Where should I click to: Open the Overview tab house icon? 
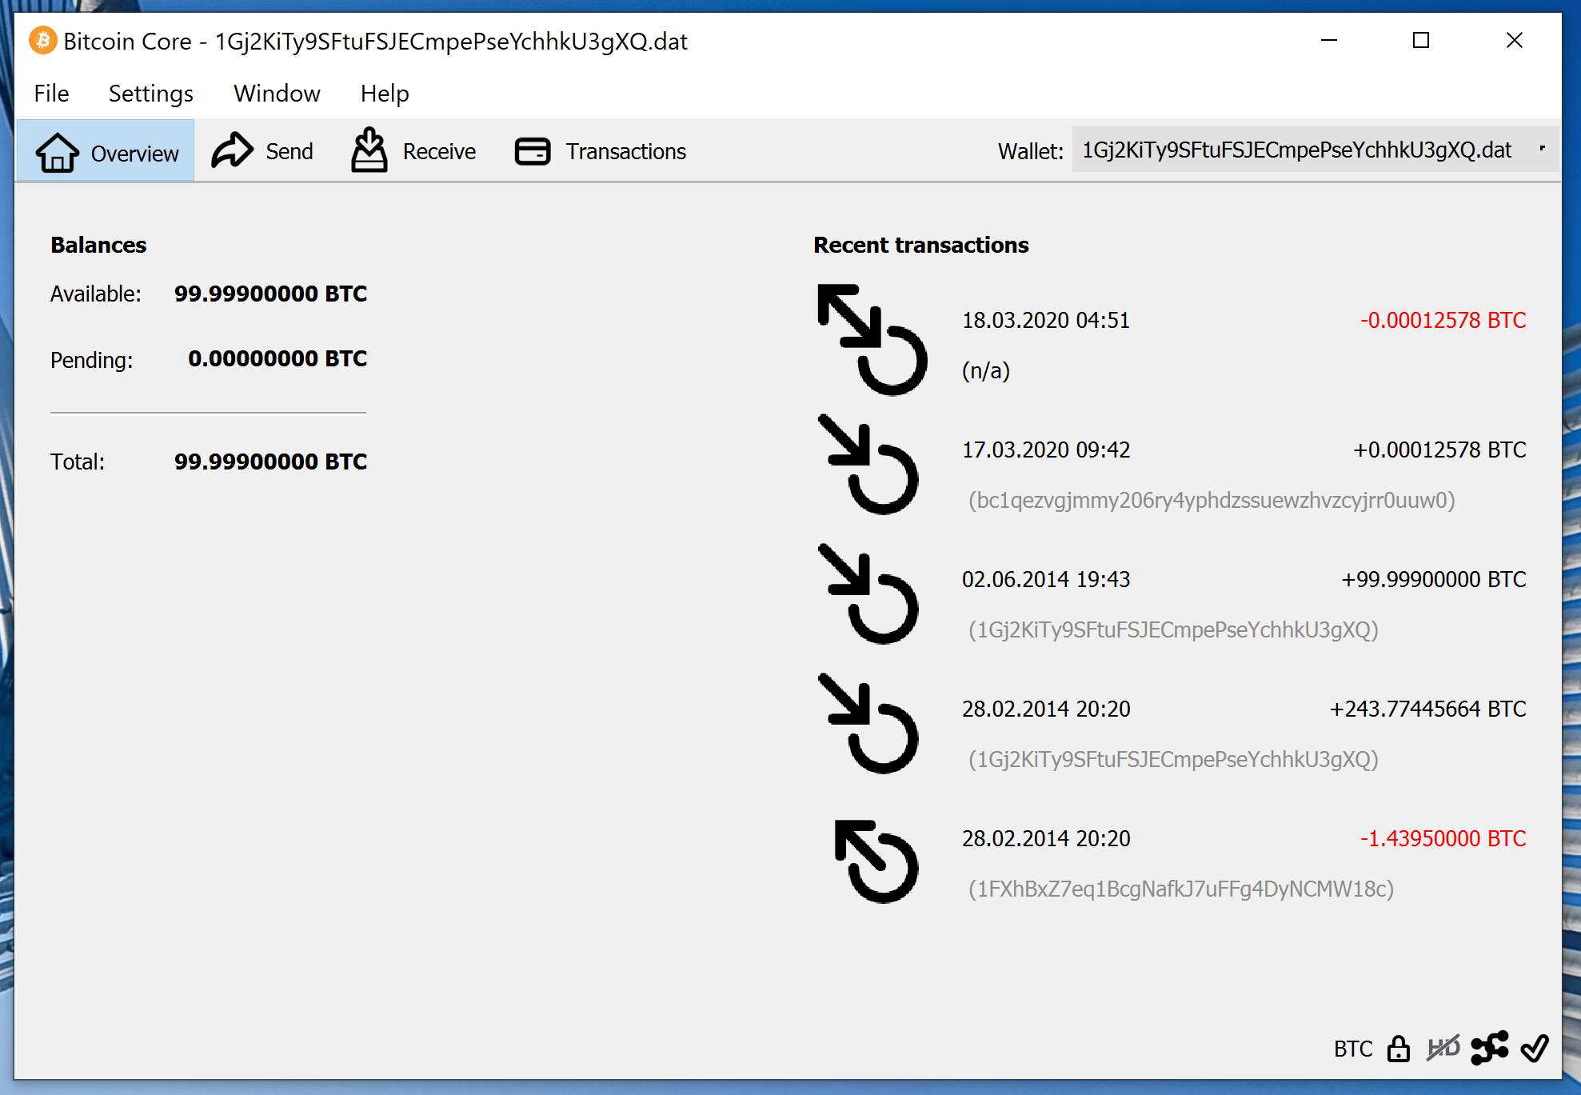point(57,152)
